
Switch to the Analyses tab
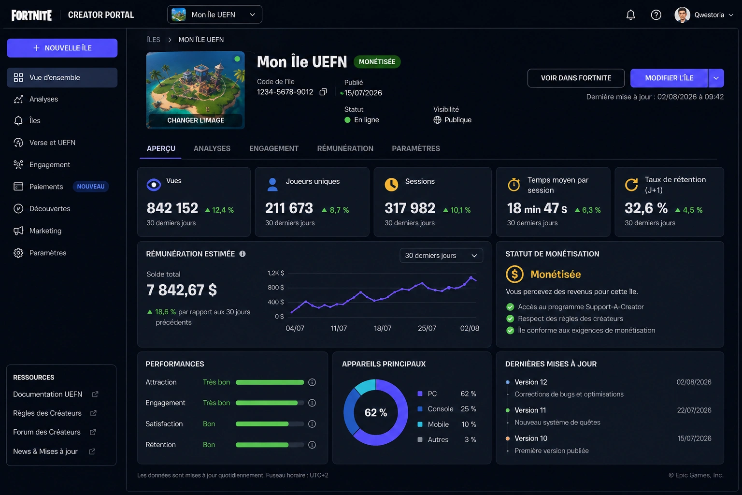point(212,148)
